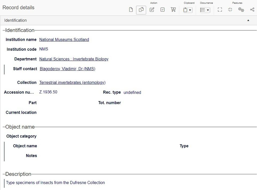Collapse the view with the compact layout icon
The image size is (257, 190).
[230, 9]
